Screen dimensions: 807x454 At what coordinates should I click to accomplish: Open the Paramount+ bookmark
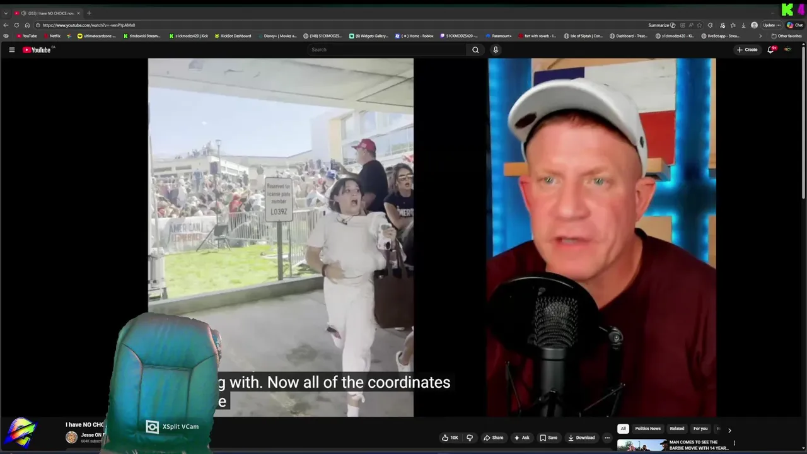coord(499,36)
